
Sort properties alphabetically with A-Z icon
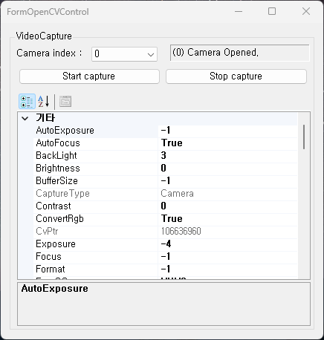coord(44,102)
